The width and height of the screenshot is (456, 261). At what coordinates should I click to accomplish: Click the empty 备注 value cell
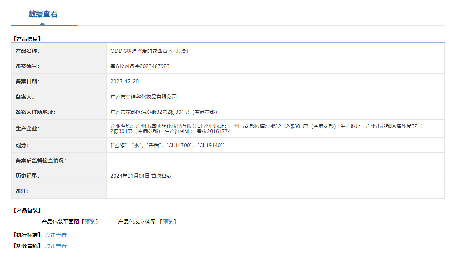tap(275, 191)
